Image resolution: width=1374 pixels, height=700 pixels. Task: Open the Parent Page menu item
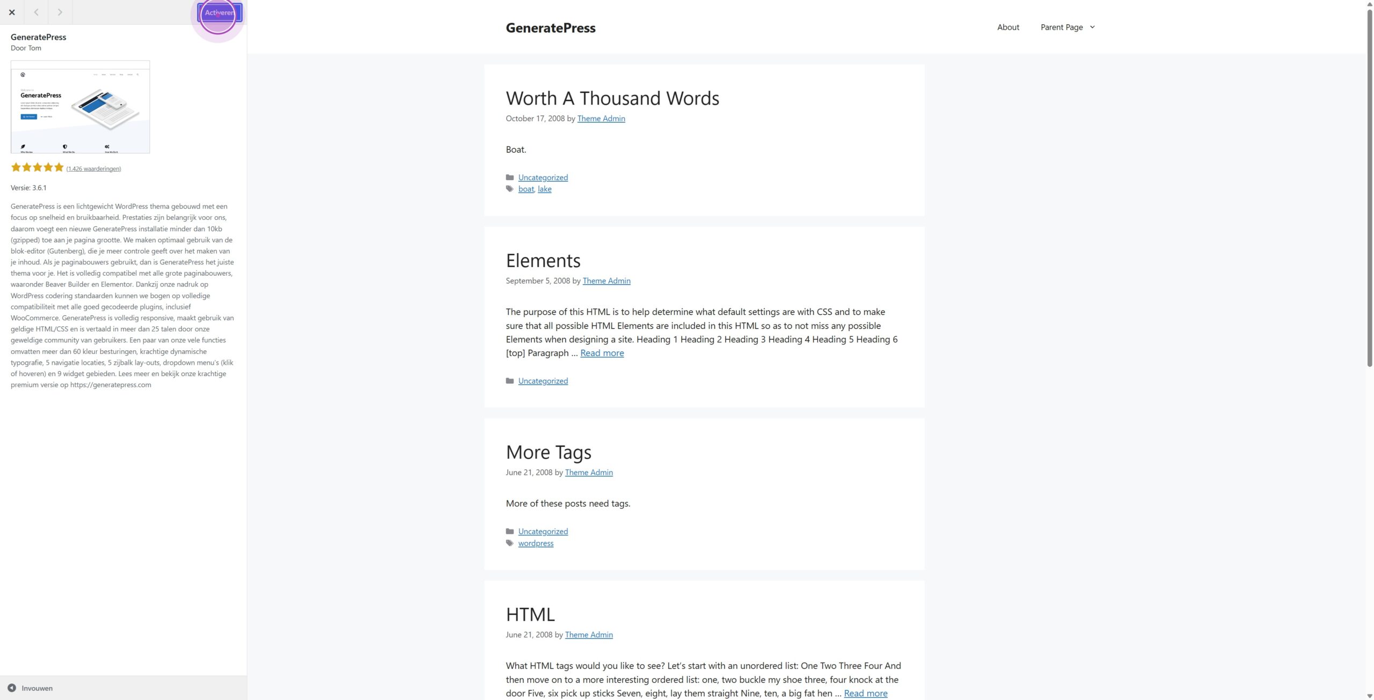[x=1062, y=27]
